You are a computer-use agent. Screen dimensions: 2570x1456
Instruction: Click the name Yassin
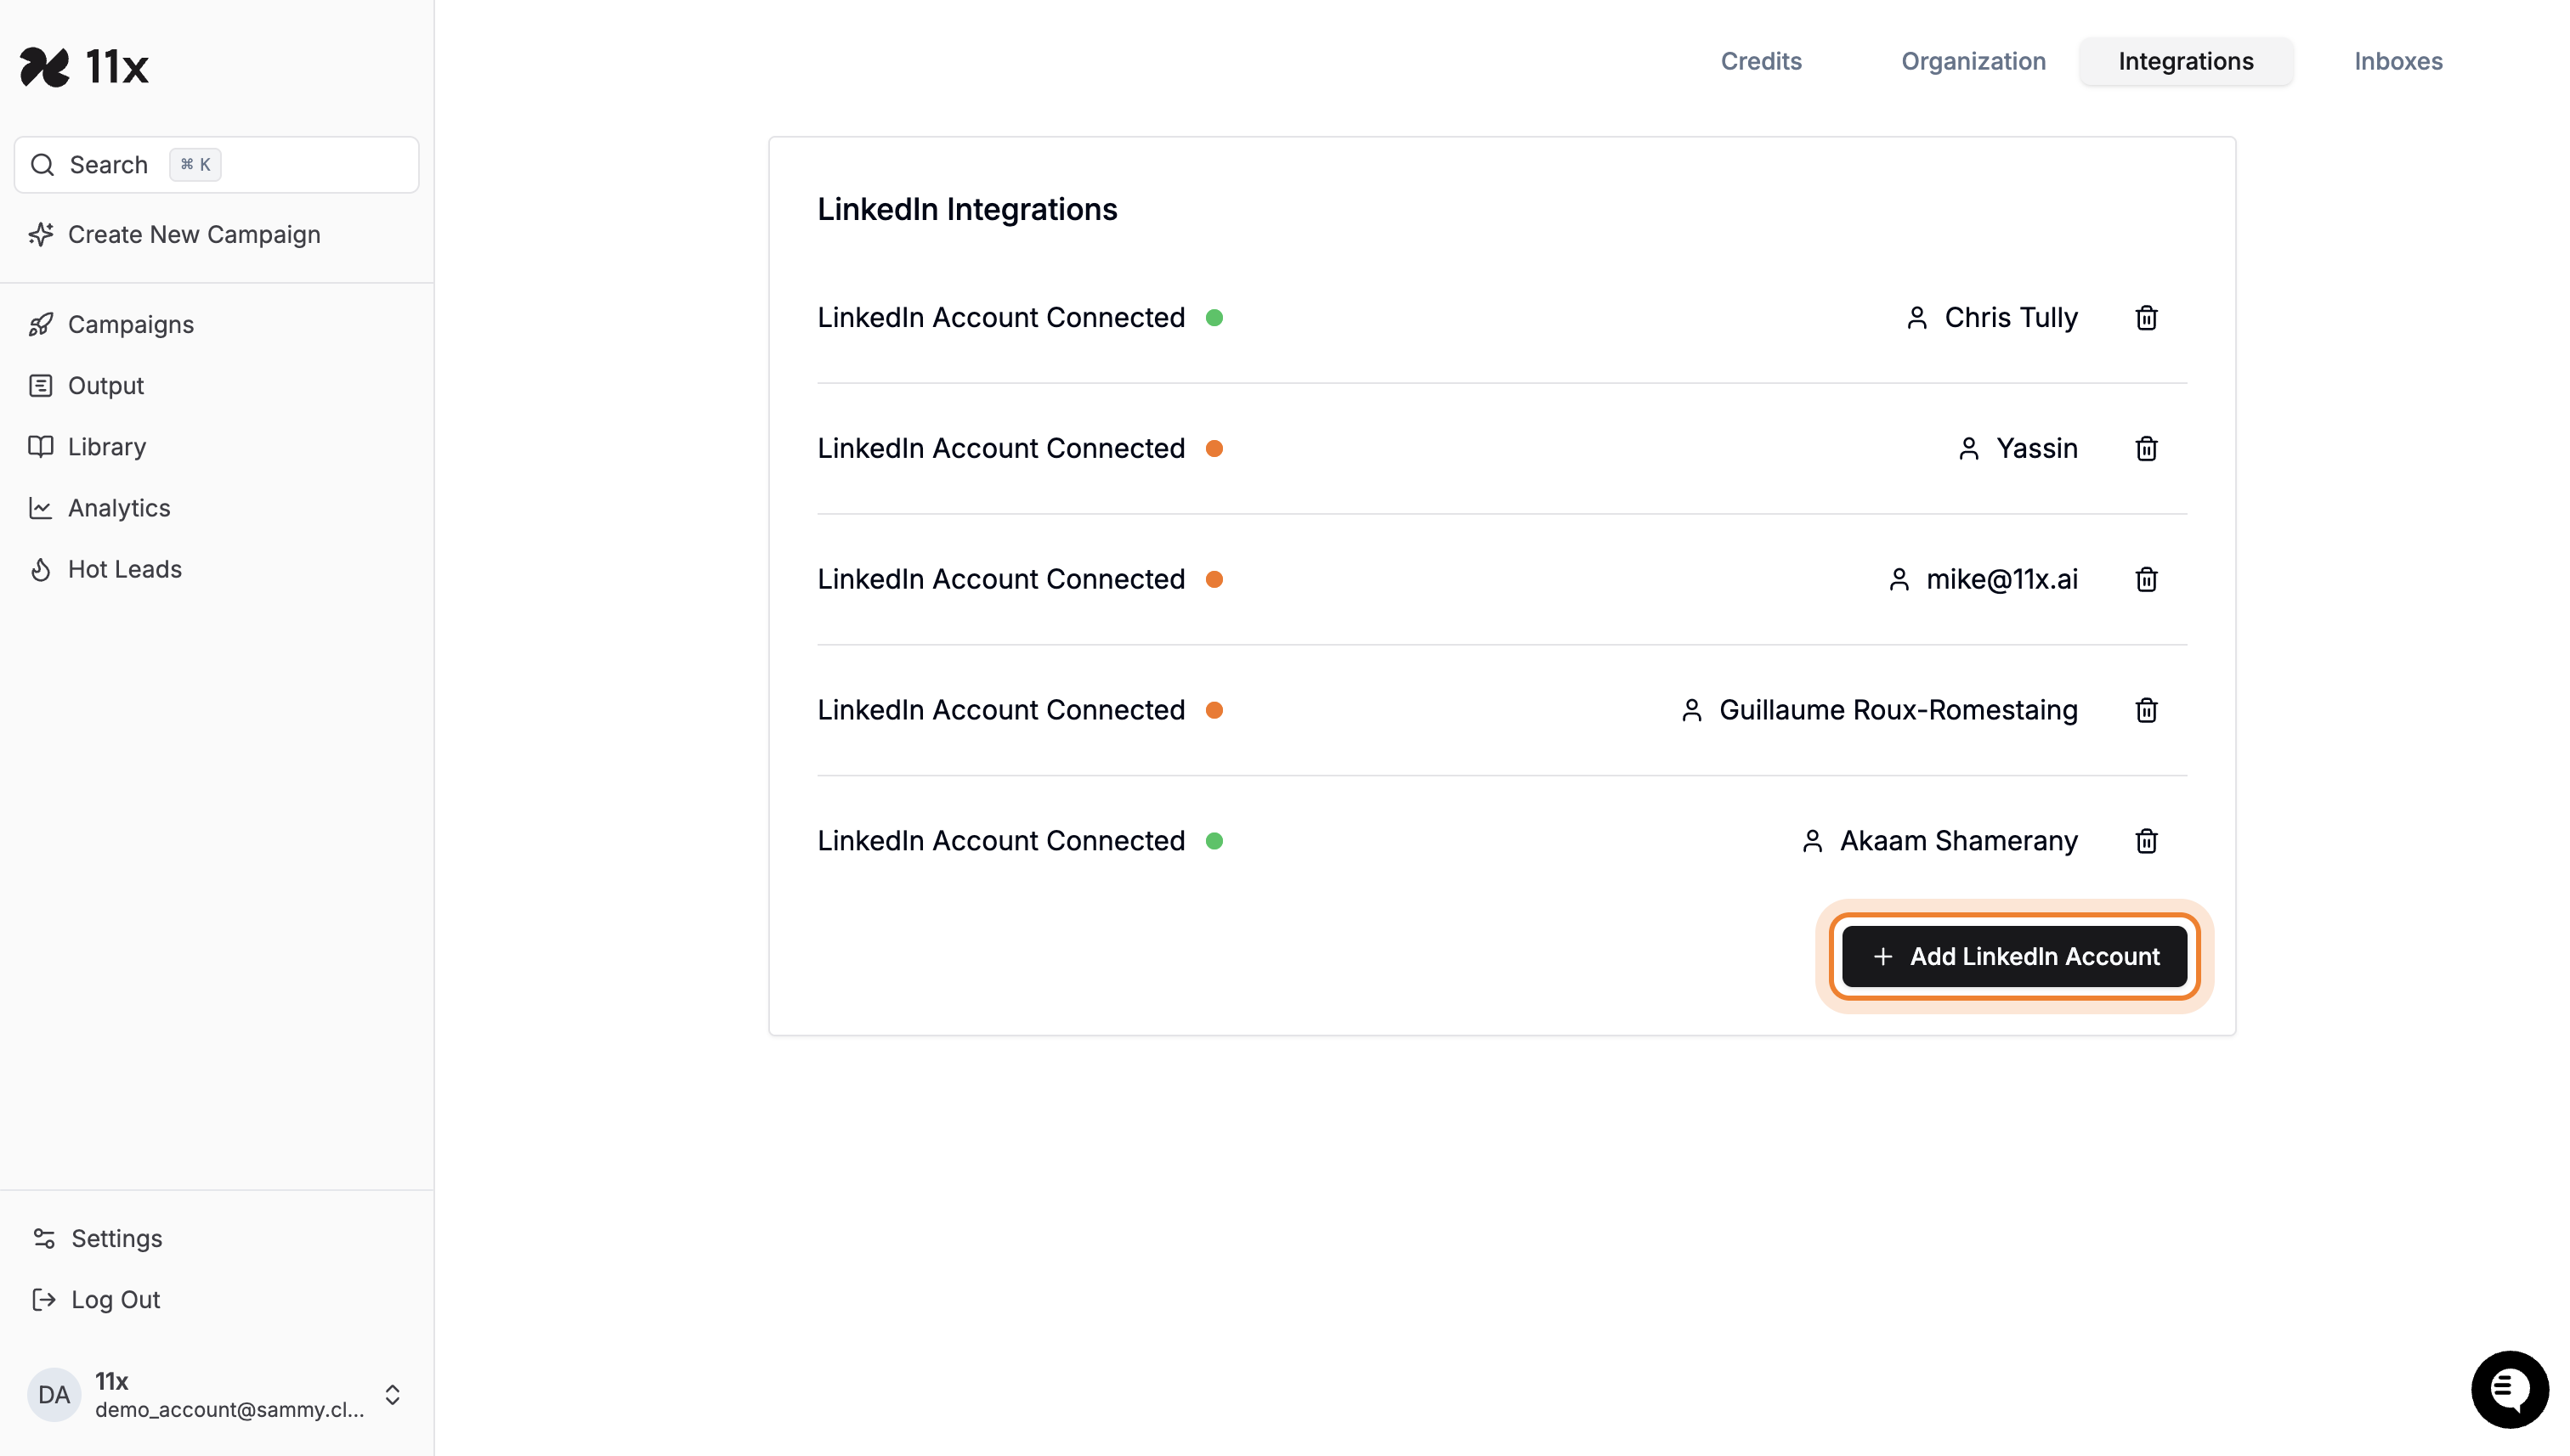point(2037,448)
